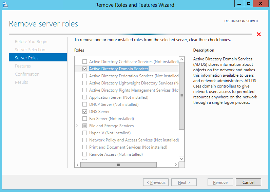The width and height of the screenshot is (270, 192).
Task: Uncheck Active Directory Domain Services checkbox
Action: [x=84, y=69]
